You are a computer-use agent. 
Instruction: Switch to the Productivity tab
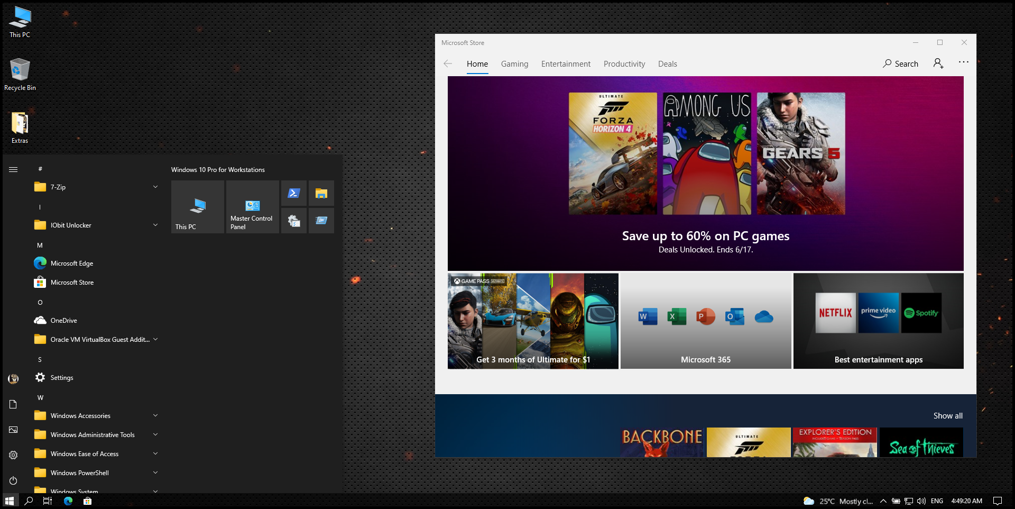click(x=624, y=63)
